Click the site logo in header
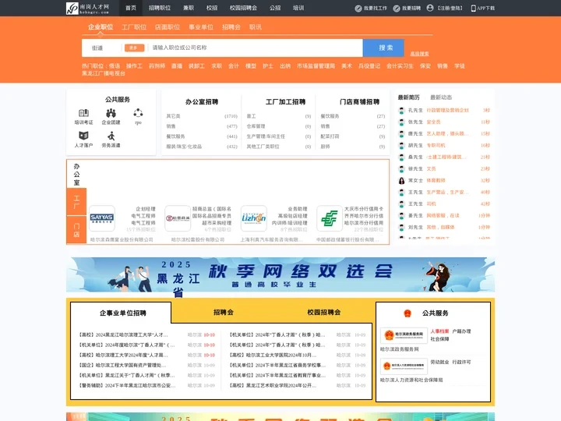The width and height of the screenshot is (561, 421). (87, 8)
